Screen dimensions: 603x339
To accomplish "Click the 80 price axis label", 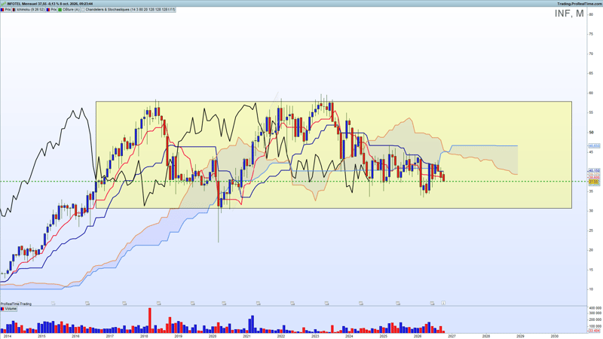I will pyautogui.click(x=591, y=14).
